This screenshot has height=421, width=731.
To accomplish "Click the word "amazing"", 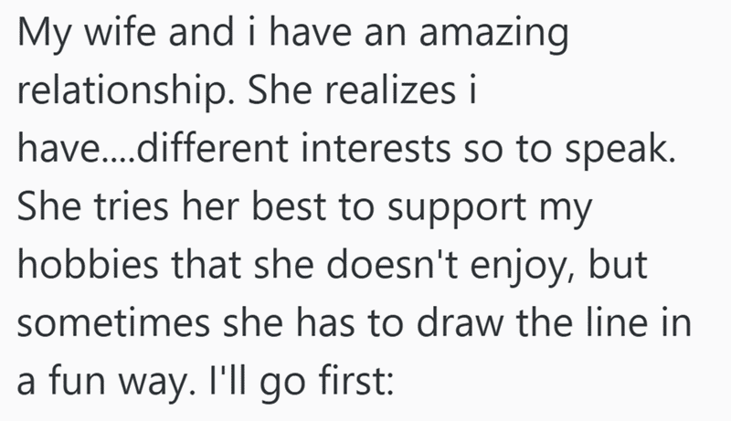I will [x=492, y=37].
